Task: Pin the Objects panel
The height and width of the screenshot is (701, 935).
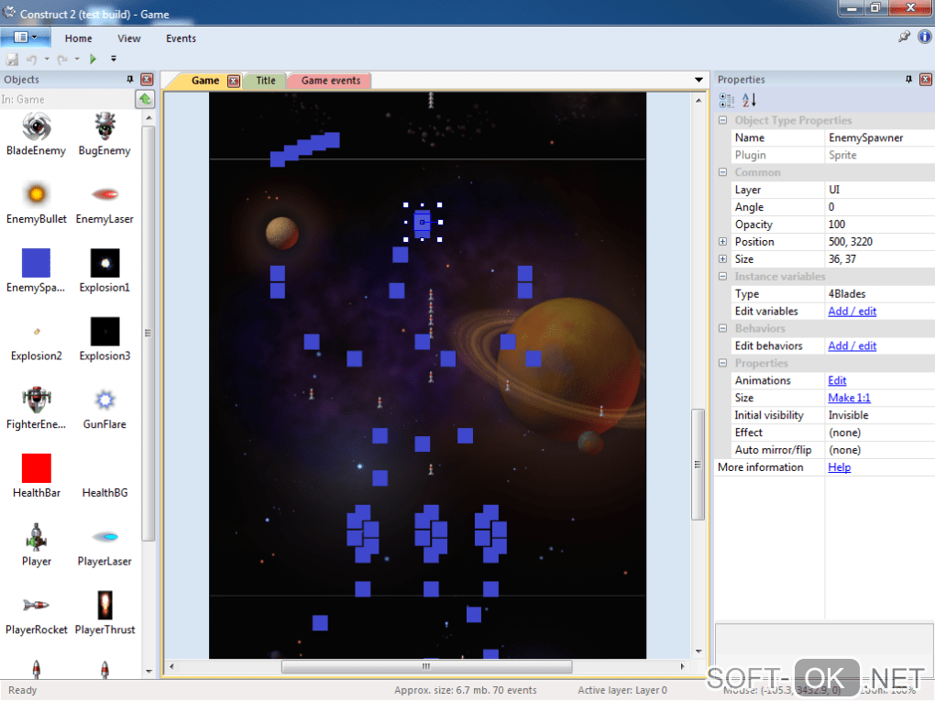Action: coord(130,80)
